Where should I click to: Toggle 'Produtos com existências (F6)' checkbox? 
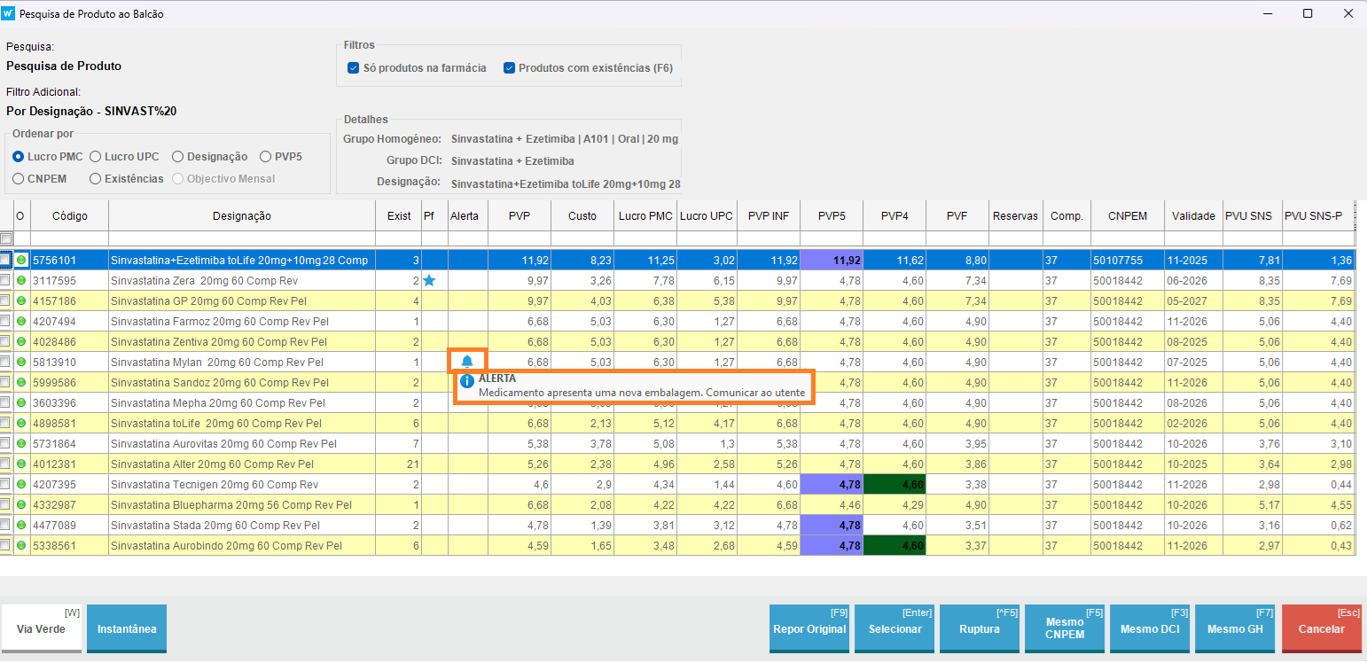tap(509, 68)
